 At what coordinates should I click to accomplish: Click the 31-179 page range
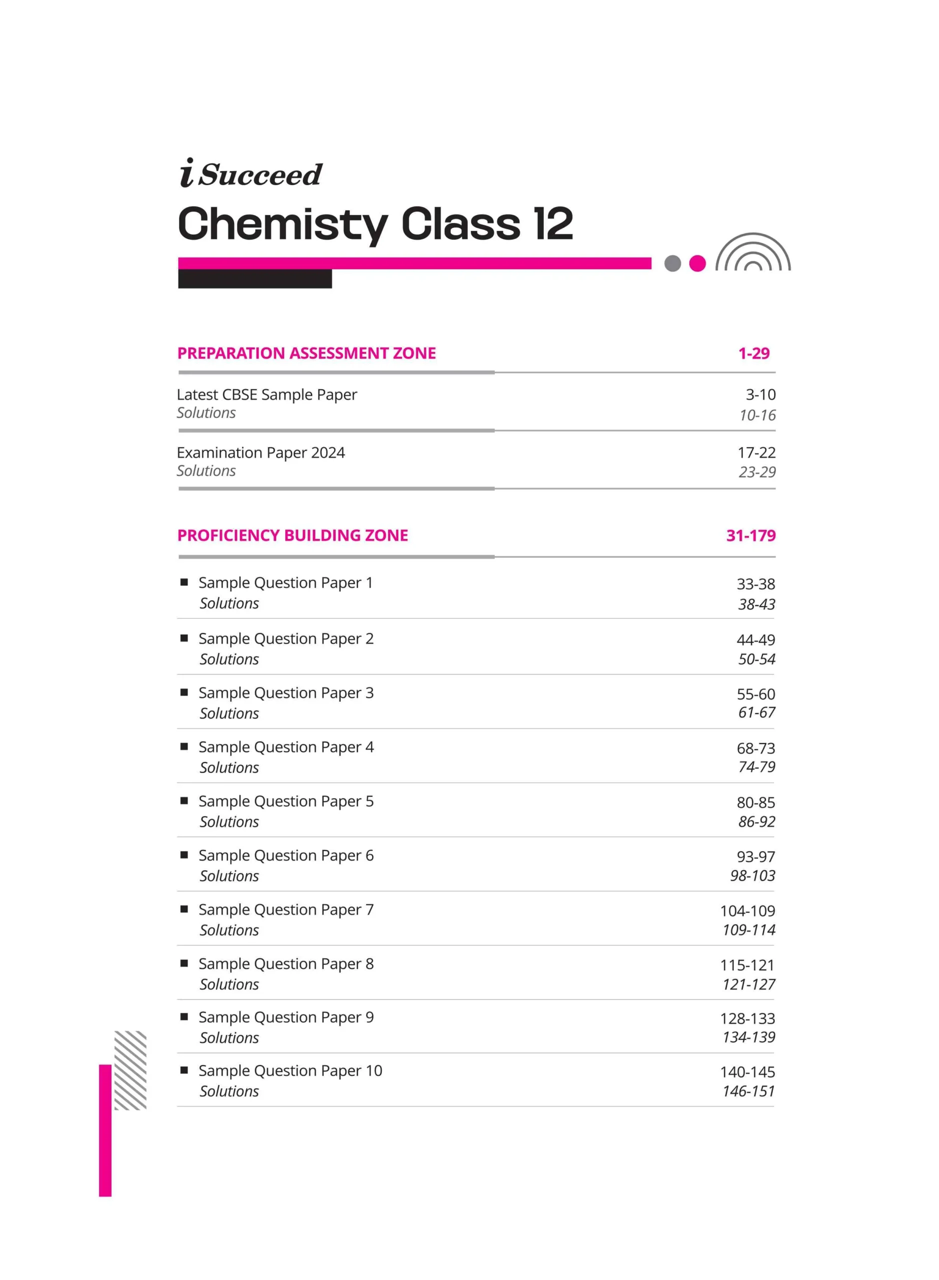coord(750,535)
